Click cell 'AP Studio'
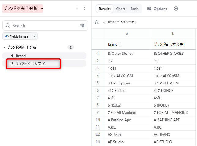 tap(127, 142)
